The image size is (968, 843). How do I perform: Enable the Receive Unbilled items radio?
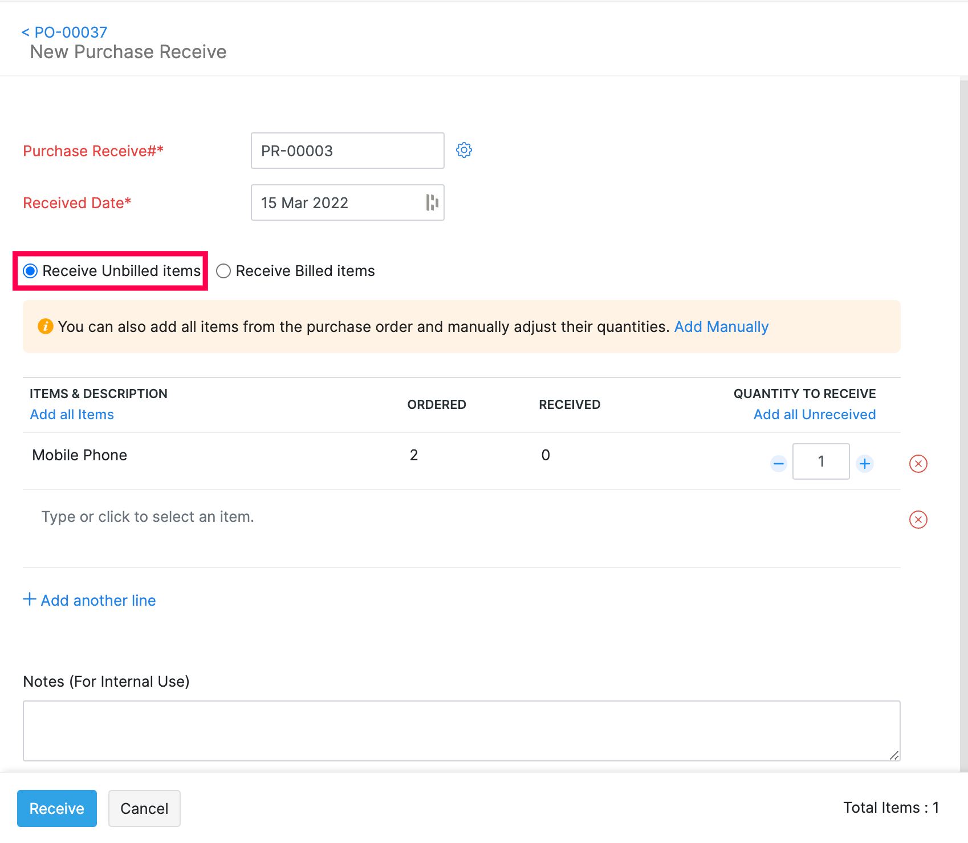coord(30,271)
